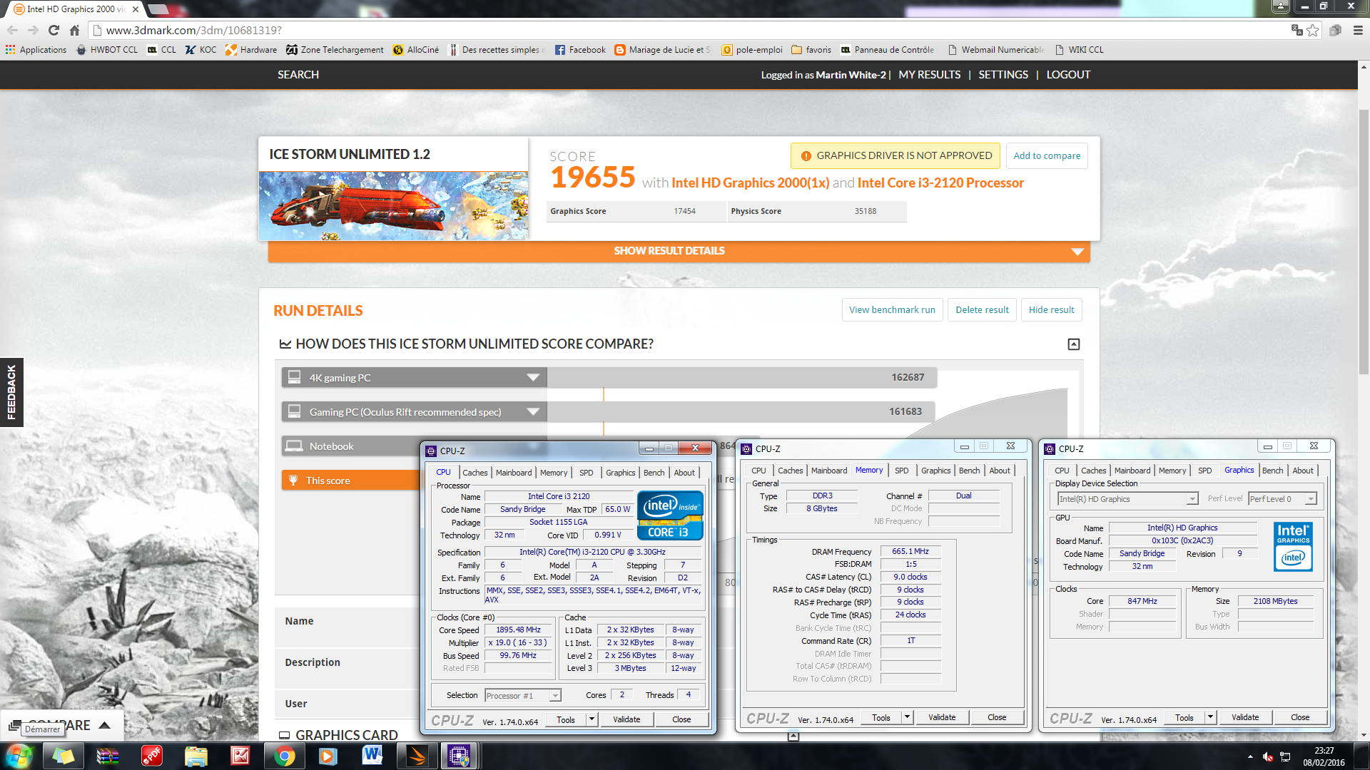The width and height of the screenshot is (1370, 770).
Task: Collapse the score comparison section
Action: 1074,344
